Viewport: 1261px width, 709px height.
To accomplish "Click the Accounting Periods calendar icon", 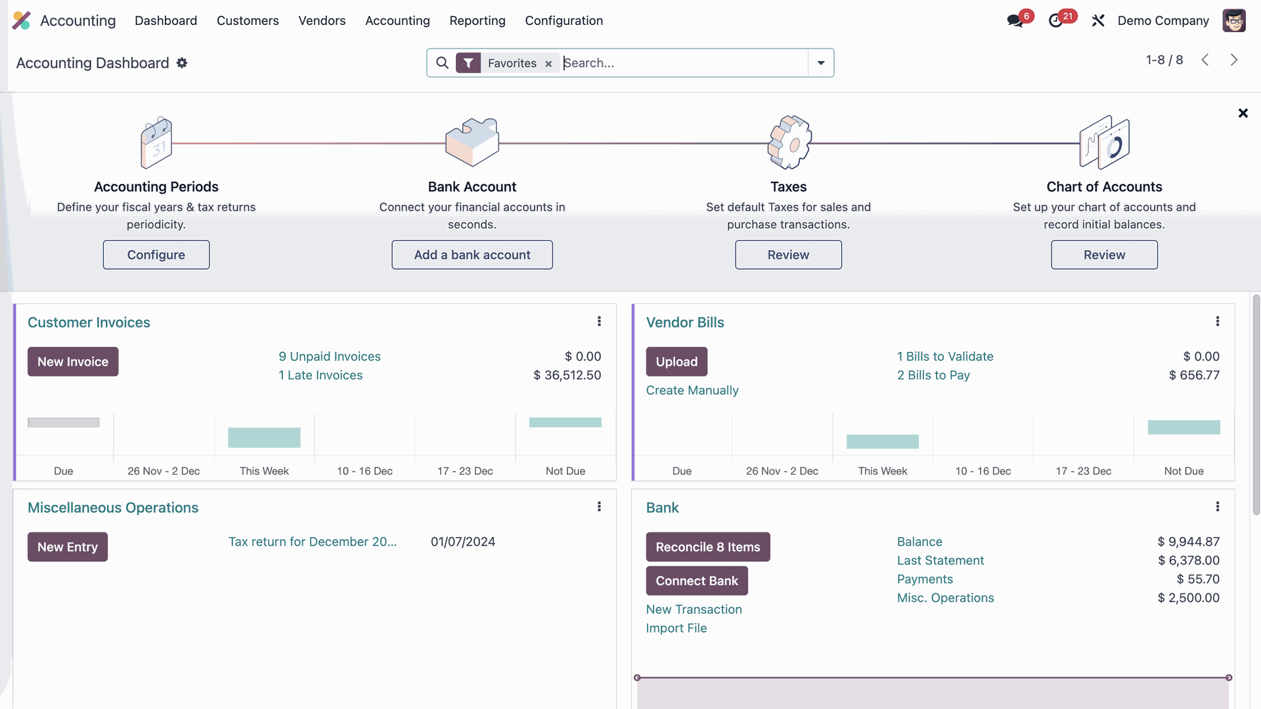I will click(x=156, y=142).
